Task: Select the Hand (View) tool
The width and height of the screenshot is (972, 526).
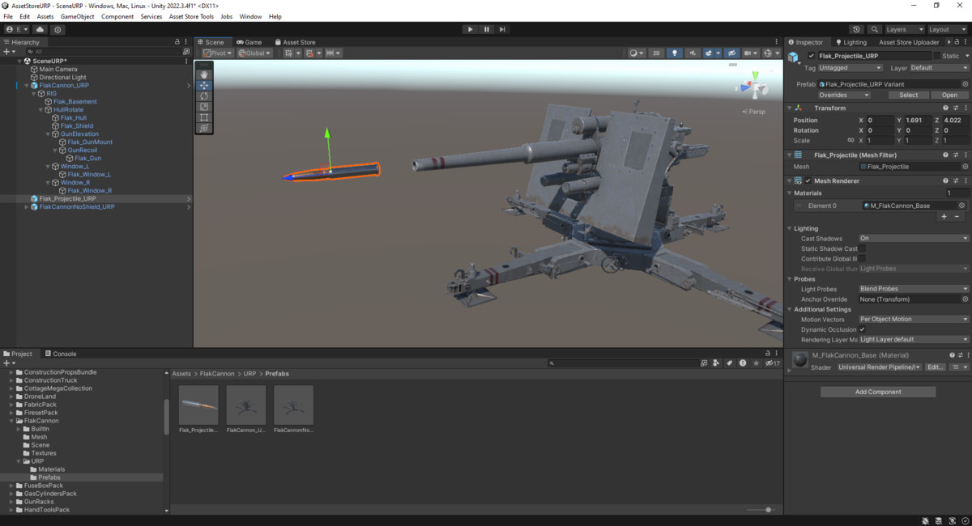Action: click(204, 74)
